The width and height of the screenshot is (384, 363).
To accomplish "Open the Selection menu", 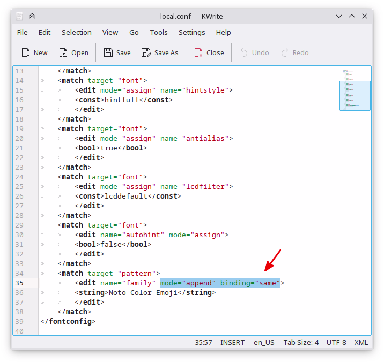I will coord(76,32).
